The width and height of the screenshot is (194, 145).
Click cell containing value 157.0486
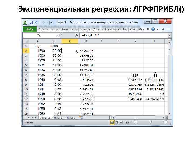click(135, 94)
